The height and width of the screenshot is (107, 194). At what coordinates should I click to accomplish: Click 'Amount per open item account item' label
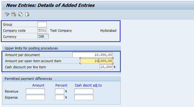click(x=33, y=61)
